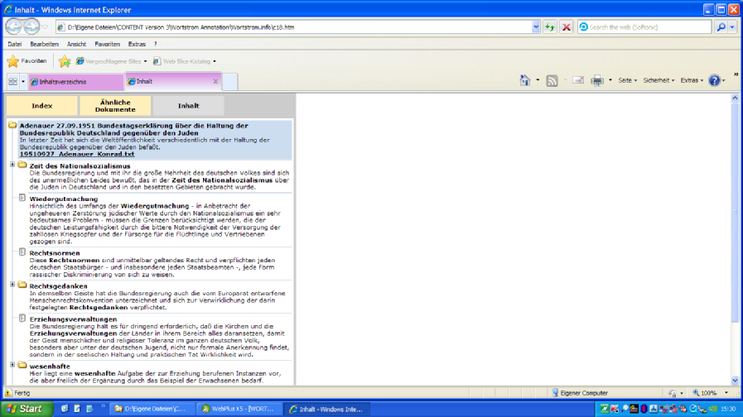Close the Inhalt tab
This screenshot has width=743, height=417.
tap(215, 81)
